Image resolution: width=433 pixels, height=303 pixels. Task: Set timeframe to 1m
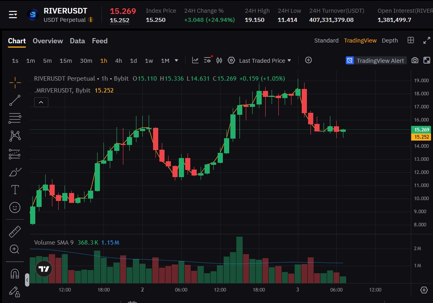pos(31,60)
